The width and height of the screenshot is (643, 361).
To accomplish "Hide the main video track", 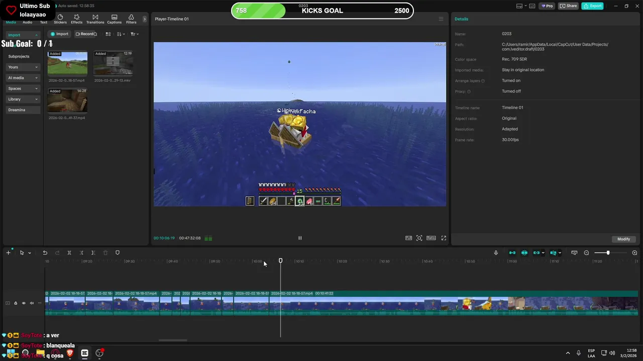I will click(x=24, y=303).
